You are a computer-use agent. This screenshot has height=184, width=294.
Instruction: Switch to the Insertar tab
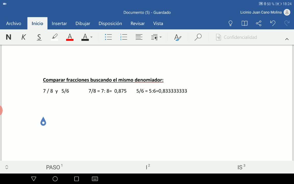(x=59, y=24)
